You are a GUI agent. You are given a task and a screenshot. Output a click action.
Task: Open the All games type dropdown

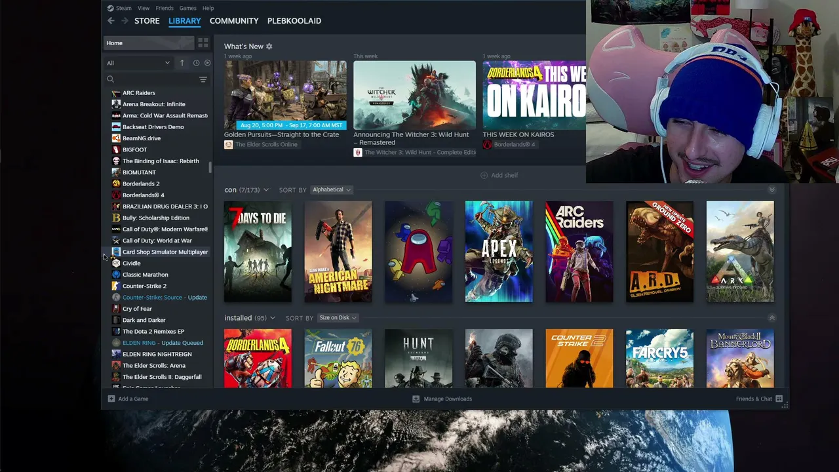pos(139,63)
